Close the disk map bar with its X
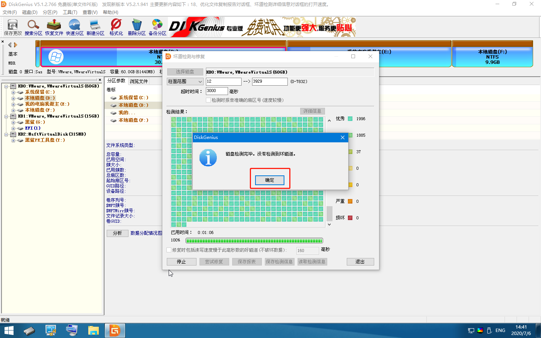Screen dimensions: 541x338 coord(3,42)
